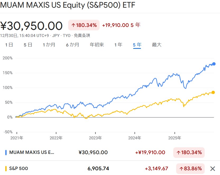
Task: Click the 180.34% badge in MUAM legend row
Action: [189, 152]
